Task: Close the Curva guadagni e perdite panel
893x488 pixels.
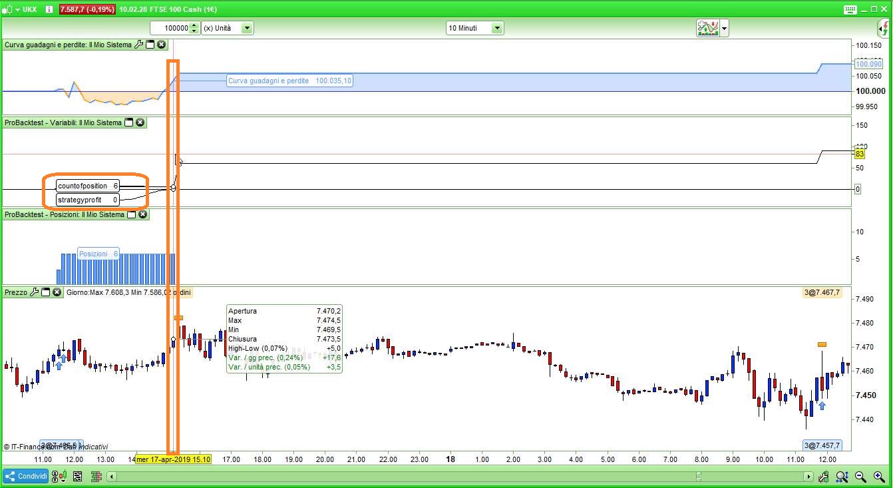Action: pyautogui.click(x=161, y=45)
